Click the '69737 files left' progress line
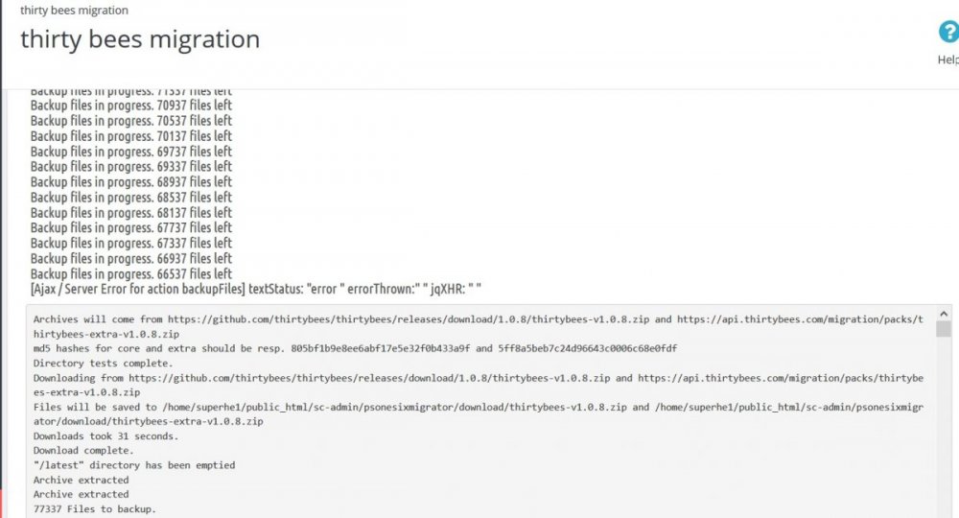Image resolution: width=959 pixels, height=518 pixels. (131, 152)
